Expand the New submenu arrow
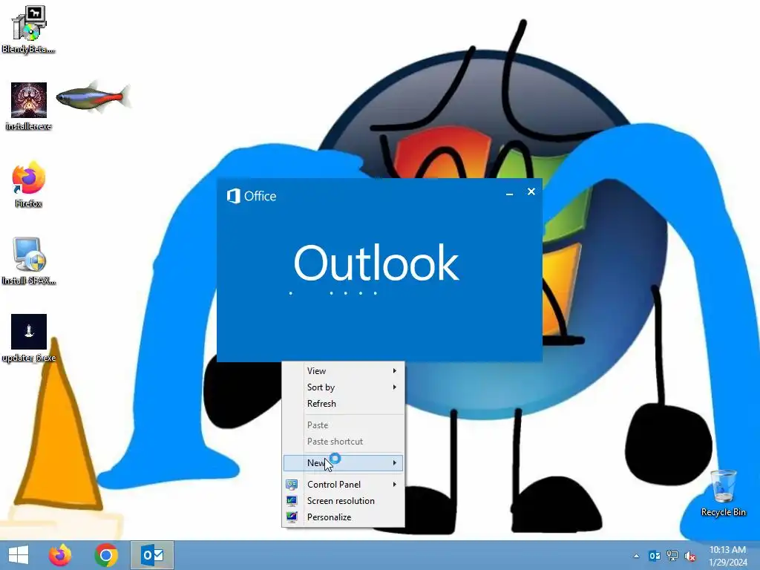 click(x=395, y=463)
